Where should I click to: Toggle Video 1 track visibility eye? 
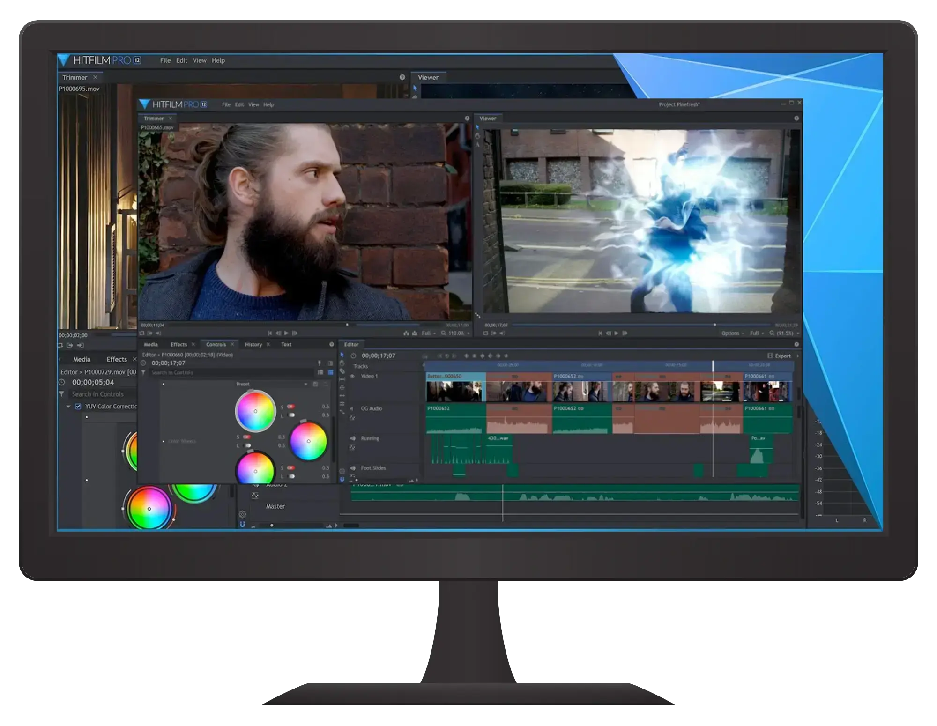click(352, 376)
